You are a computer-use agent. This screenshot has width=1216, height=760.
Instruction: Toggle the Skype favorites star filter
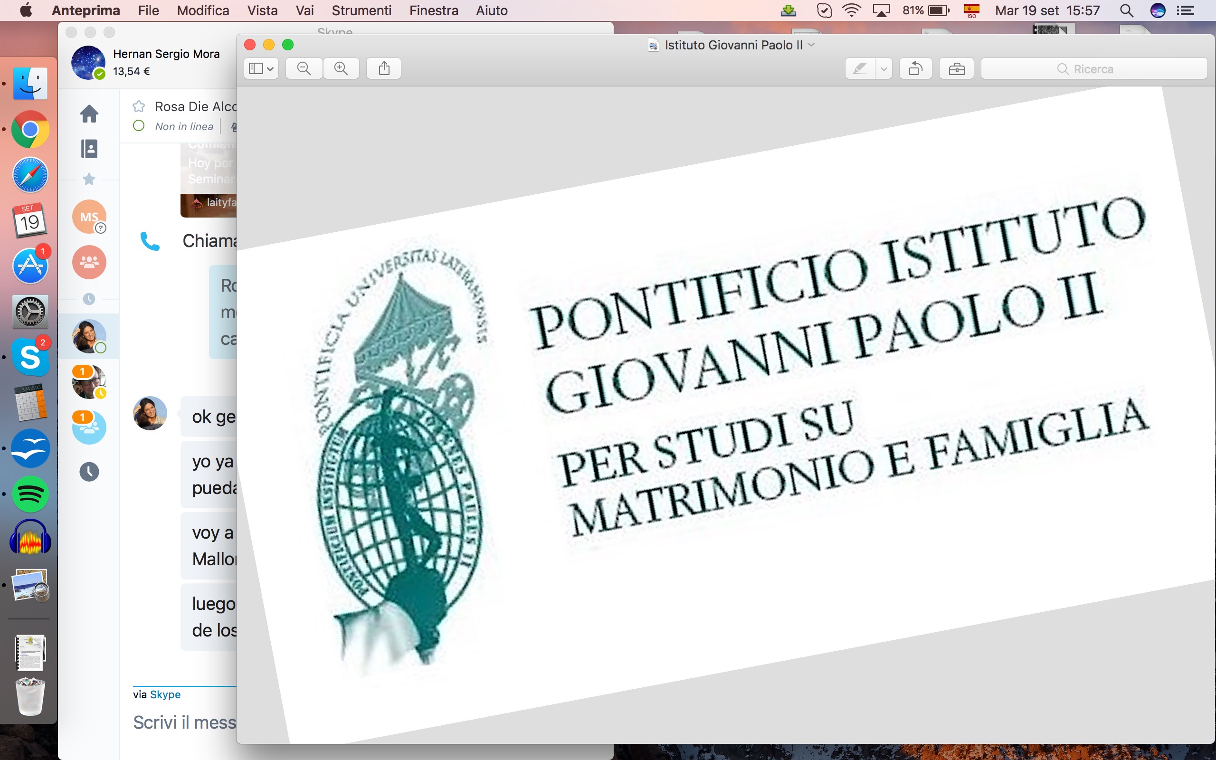[x=89, y=179]
